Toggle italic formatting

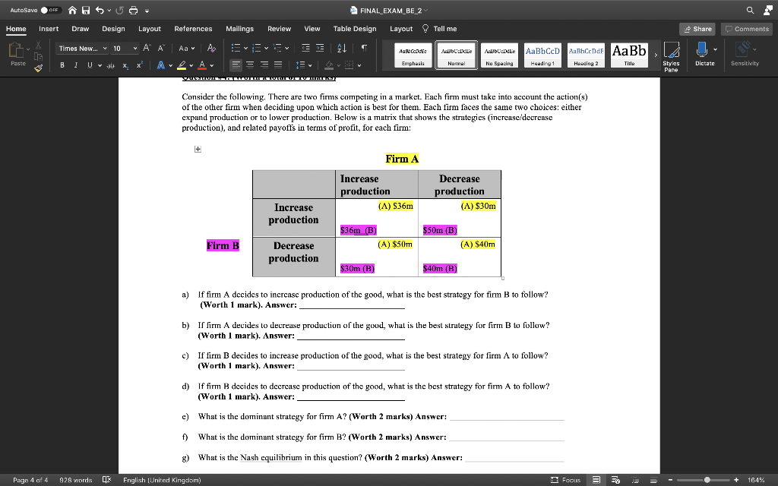75,66
